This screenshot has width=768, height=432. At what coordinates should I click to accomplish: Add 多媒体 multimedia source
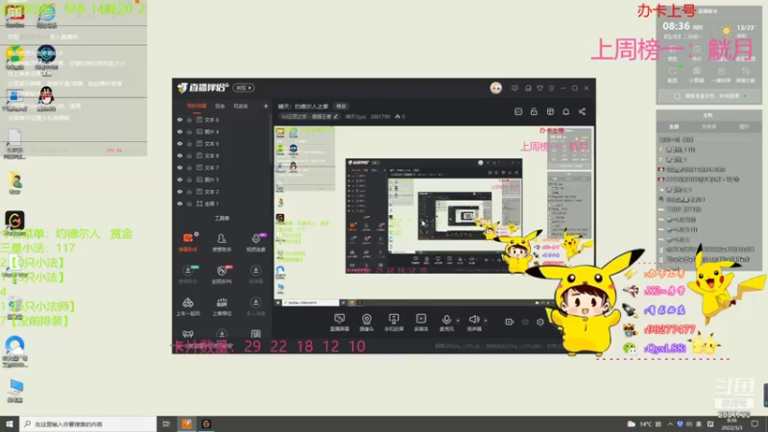click(x=420, y=323)
